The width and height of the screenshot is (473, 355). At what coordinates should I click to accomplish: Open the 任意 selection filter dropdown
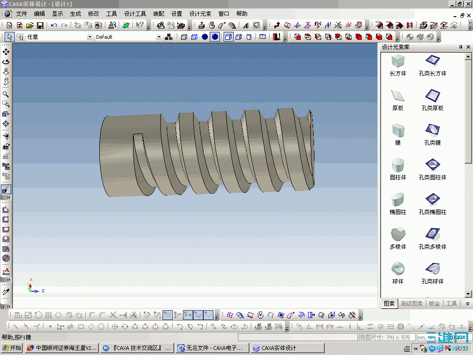point(89,37)
